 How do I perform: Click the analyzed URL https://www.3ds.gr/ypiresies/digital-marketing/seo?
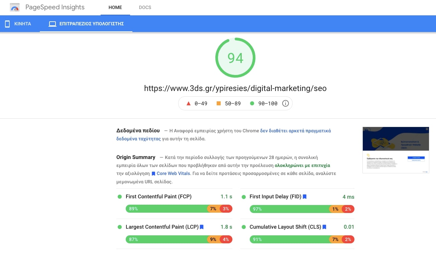coord(235,88)
